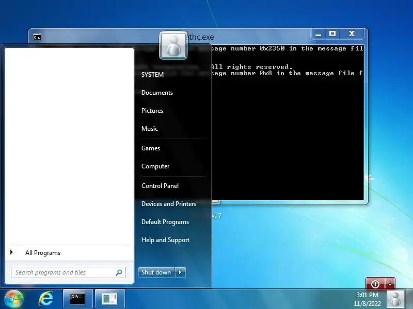
Task: Maximize the sethc.exe window
Action: click(332, 34)
